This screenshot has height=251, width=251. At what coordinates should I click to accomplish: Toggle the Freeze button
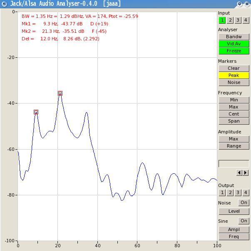(x=234, y=51)
